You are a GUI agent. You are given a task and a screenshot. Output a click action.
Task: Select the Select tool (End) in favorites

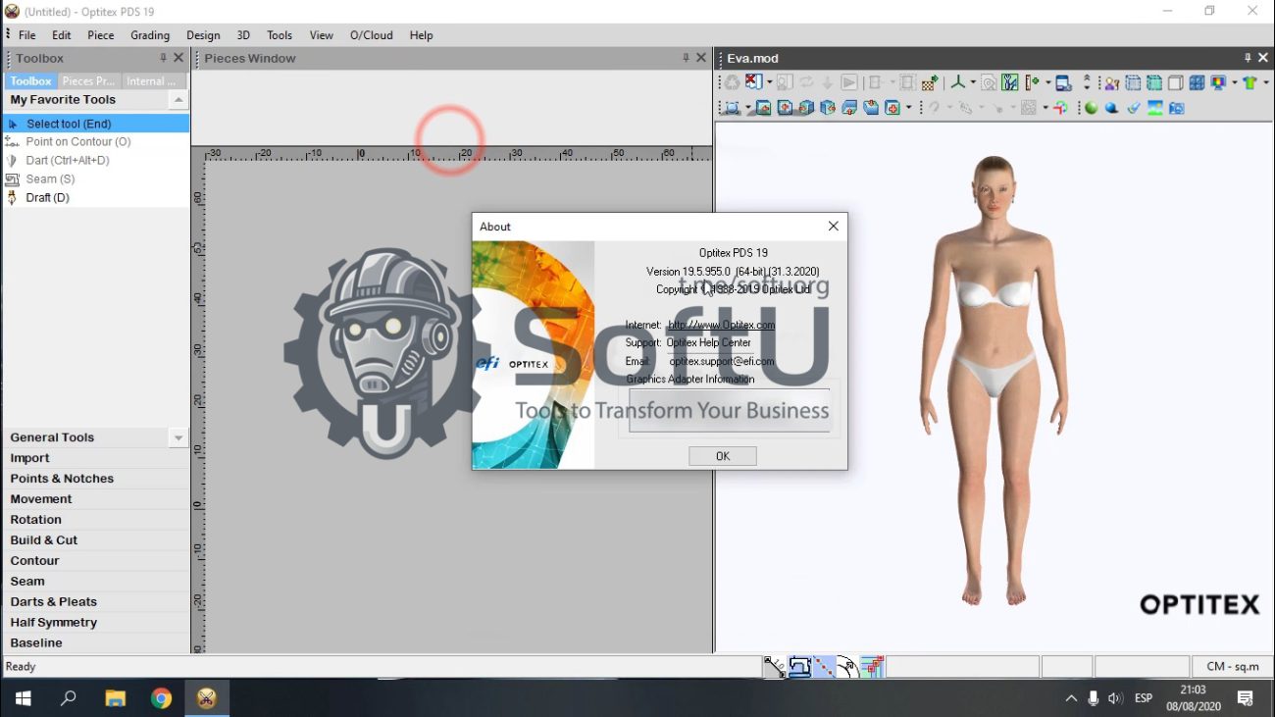point(96,124)
